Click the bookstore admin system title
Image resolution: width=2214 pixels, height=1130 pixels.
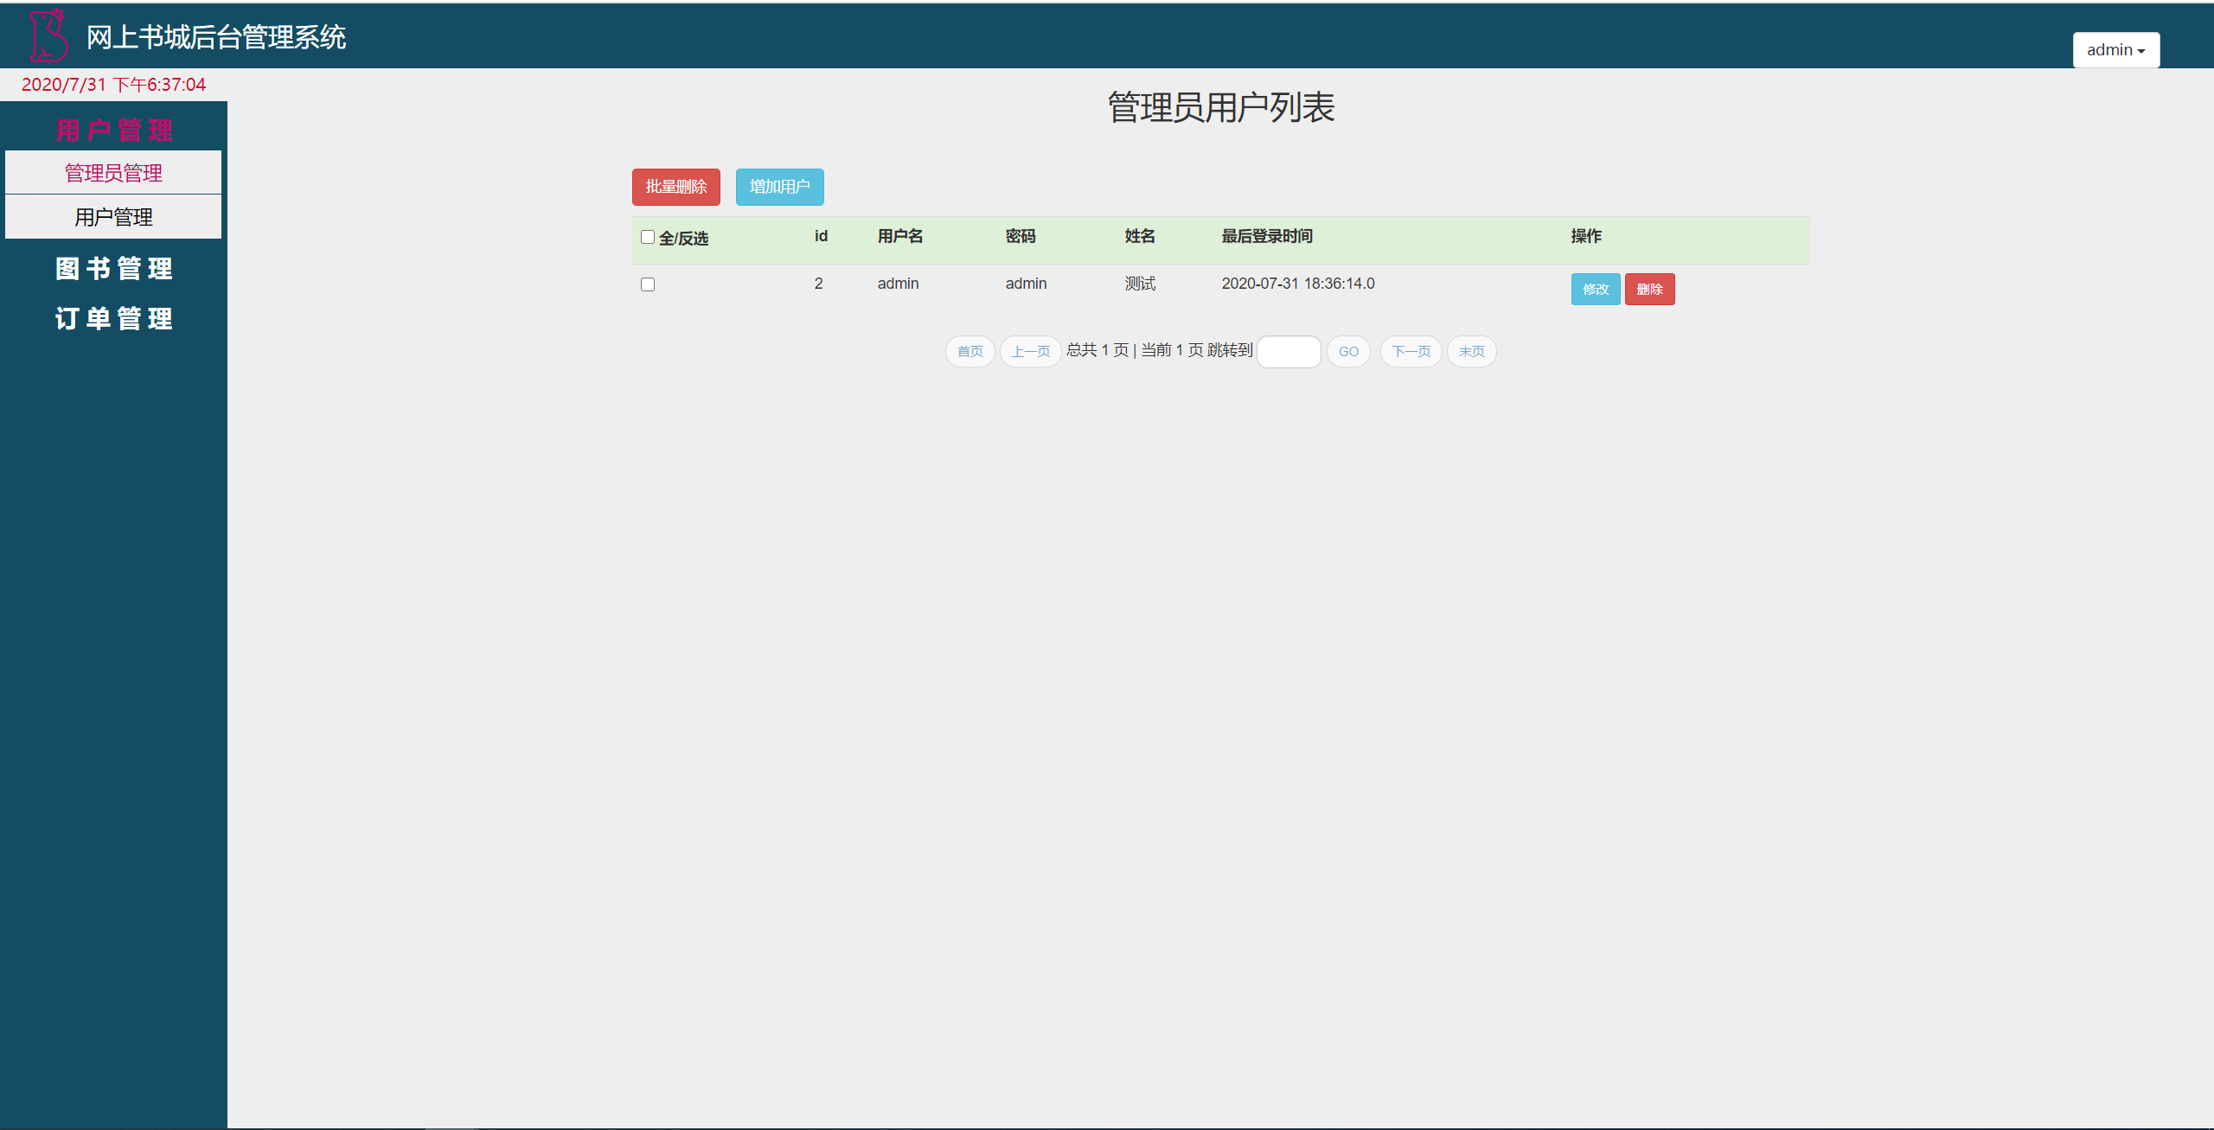216,37
